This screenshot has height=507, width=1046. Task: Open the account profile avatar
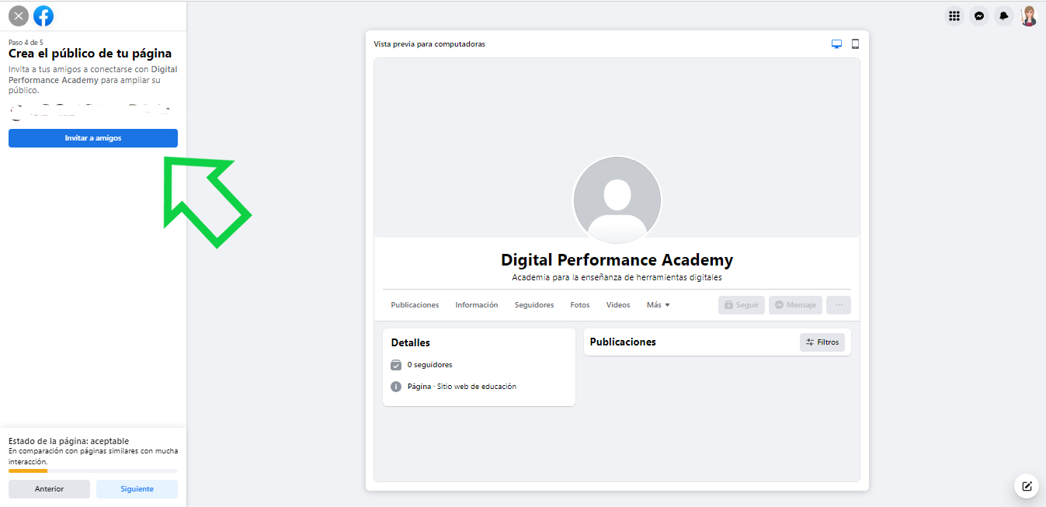1029,16
